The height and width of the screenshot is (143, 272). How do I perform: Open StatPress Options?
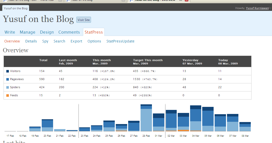coord(94,41)
